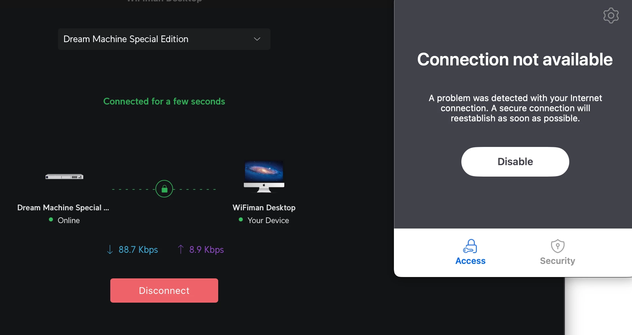Click green dot beside Your Device
Viewport: 632px width, 335px height.
pyautogui.click(x=241, y=219)
